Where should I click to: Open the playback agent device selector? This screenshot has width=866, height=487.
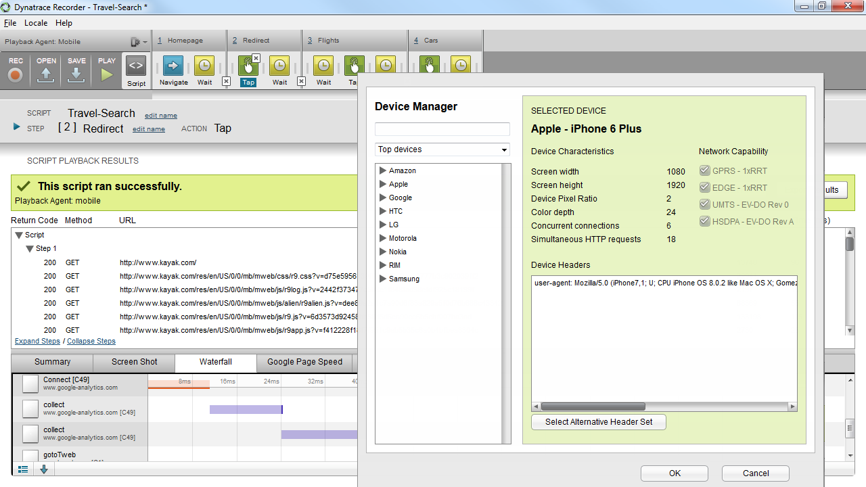(x=138, y=42)
